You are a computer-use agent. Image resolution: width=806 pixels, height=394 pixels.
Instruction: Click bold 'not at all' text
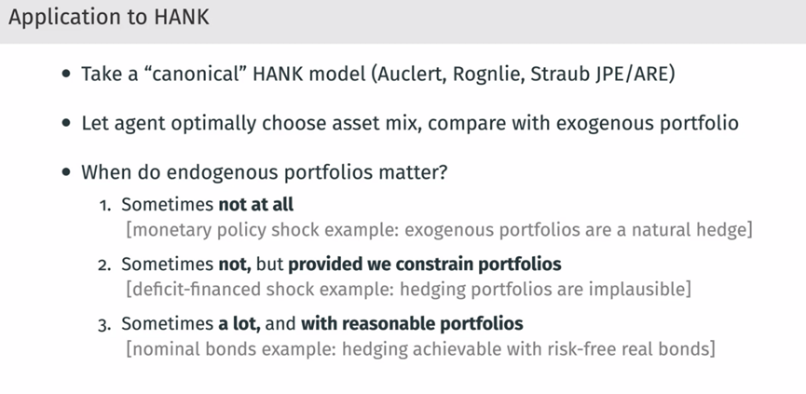click(256, 204)
